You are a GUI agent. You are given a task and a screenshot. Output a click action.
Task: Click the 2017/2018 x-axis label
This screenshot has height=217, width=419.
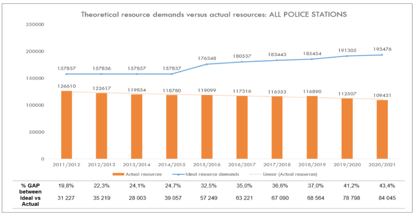coord(277,165)
